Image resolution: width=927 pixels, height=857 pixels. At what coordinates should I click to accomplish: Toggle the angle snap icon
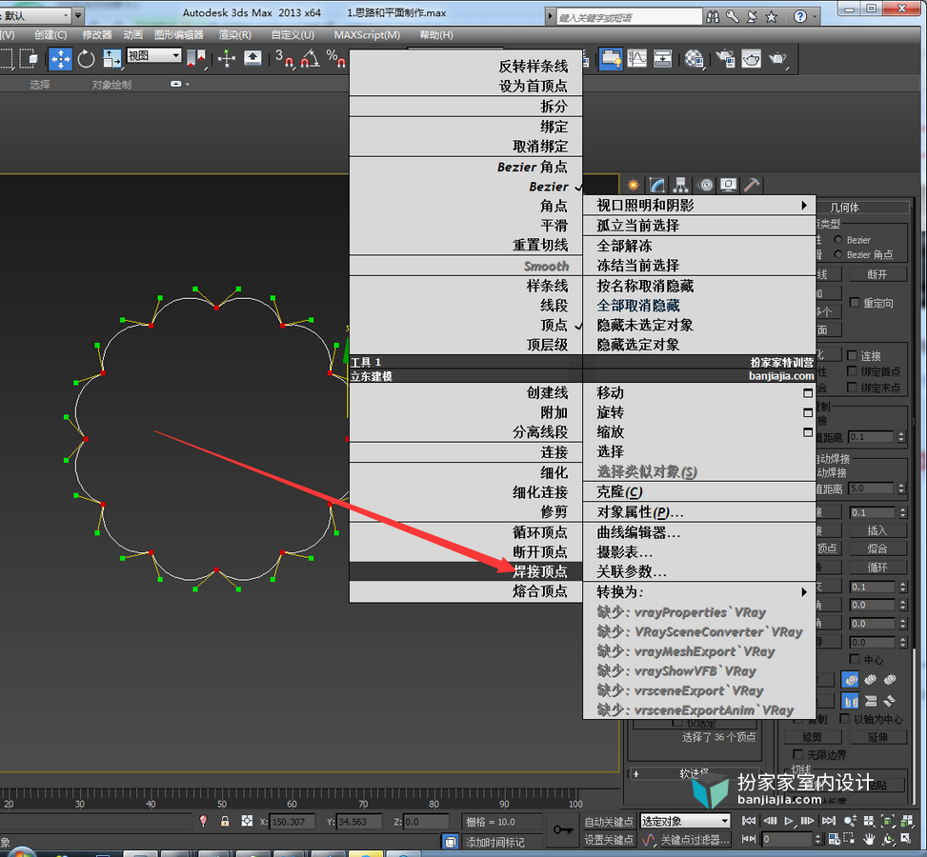(311, 58)
